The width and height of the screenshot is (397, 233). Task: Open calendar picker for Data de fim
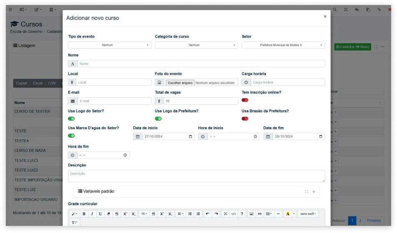point(321,137)
